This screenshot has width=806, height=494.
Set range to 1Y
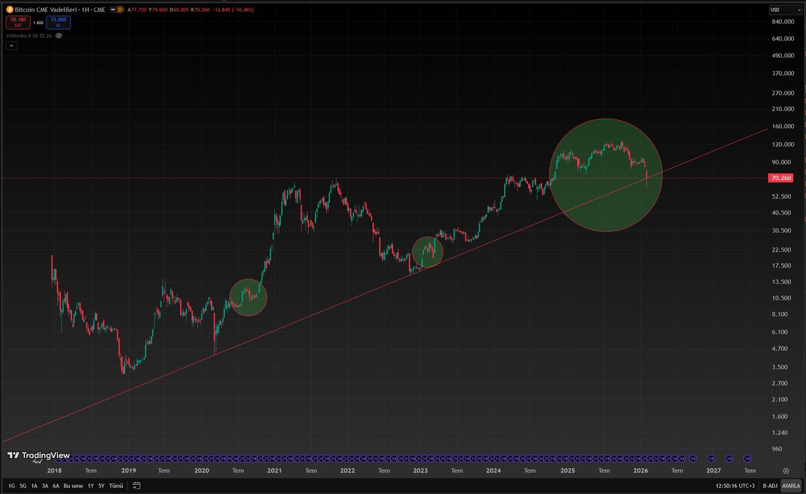click(91, 485)
